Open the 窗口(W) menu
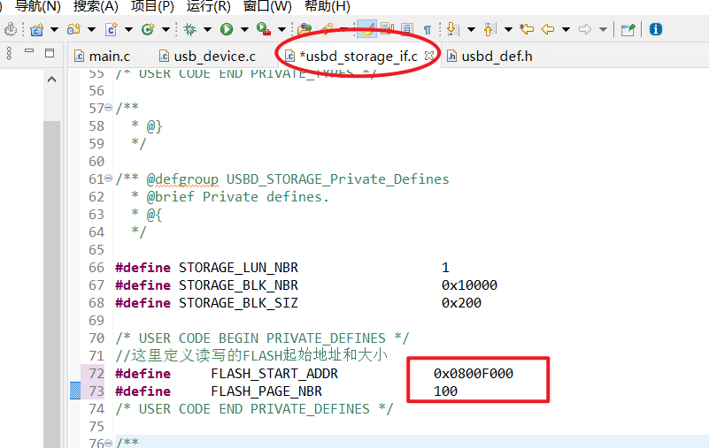Viewport: 709px width, 448px height. (267, 6)
